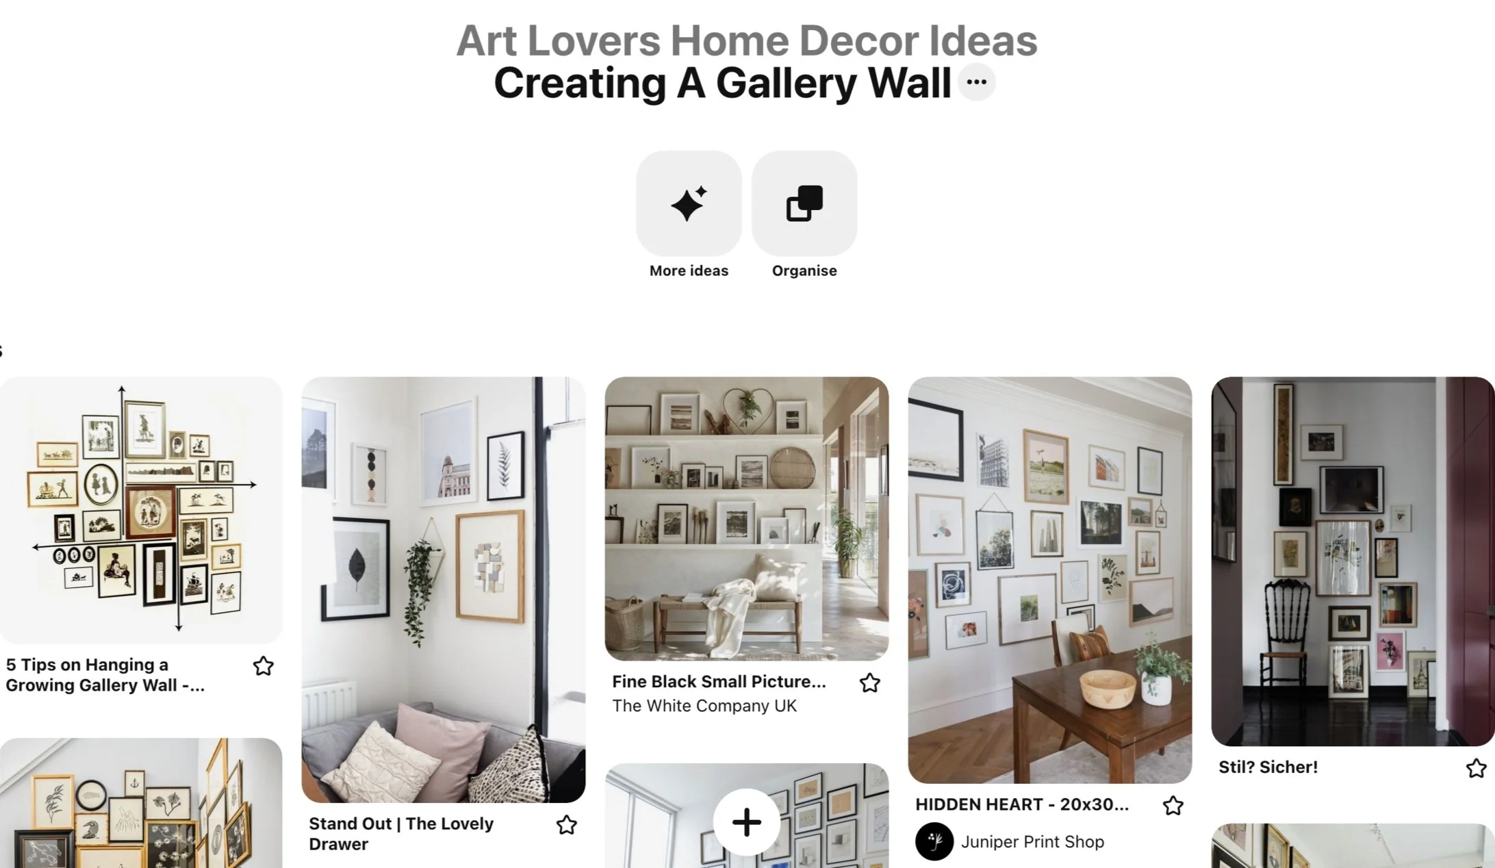Open black chair hallway pin image
The height and width of the screenshot is (868, 1495).
(1353, 561)
